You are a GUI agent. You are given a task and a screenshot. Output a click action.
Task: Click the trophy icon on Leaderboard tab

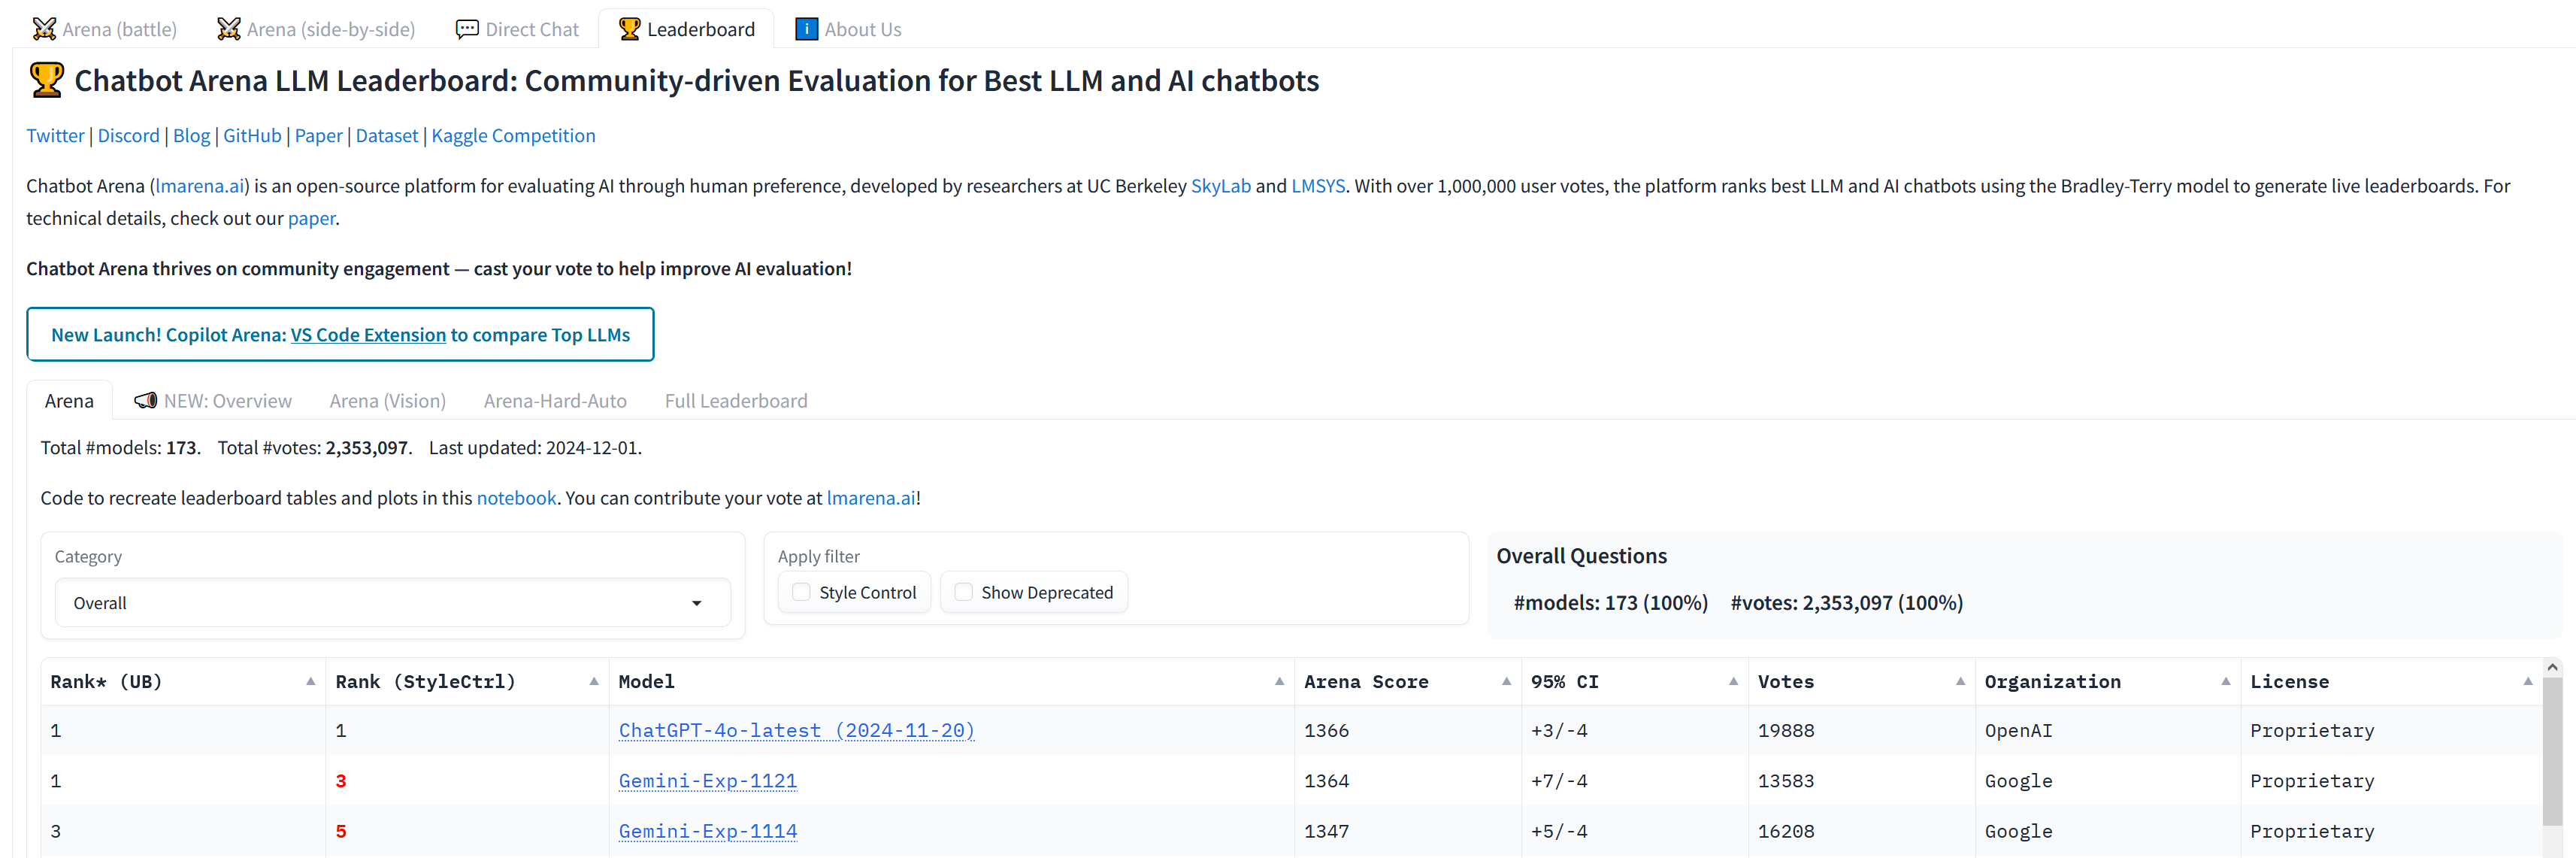[x=629, y=29]
